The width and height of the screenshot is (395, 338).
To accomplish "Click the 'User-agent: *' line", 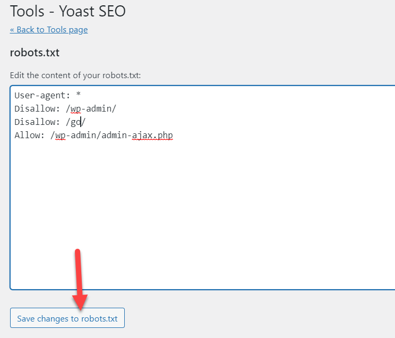I will pyautogui.click(x=48, y=95).
